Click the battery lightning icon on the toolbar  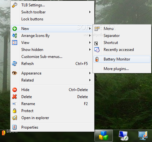pyautogui.click(x=4, y=133)
